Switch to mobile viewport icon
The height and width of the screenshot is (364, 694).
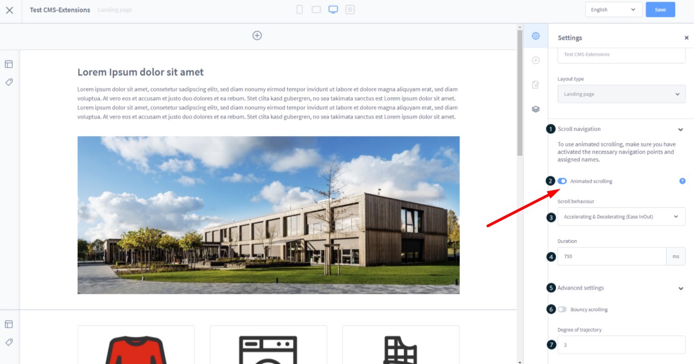tap(300, 10)
